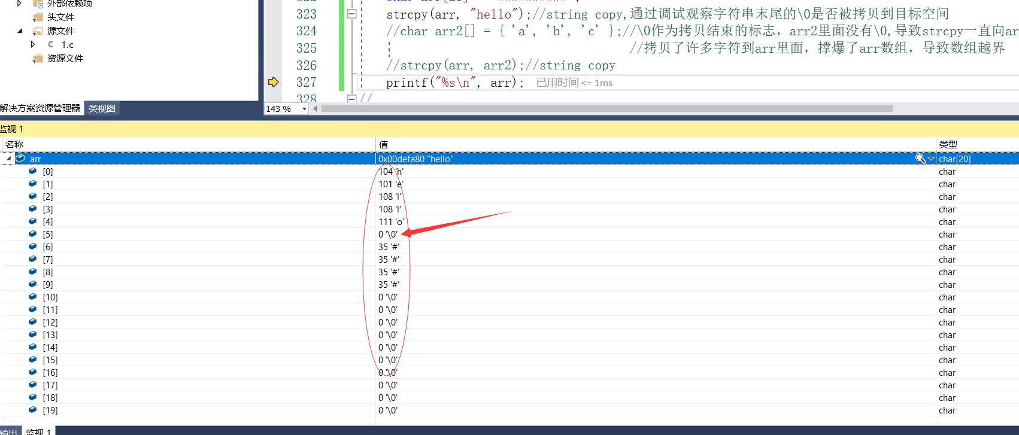Viewport: 1019px width, 435px height.
Task: Collapse the code outline box at line 323
Action: (352, 14)
